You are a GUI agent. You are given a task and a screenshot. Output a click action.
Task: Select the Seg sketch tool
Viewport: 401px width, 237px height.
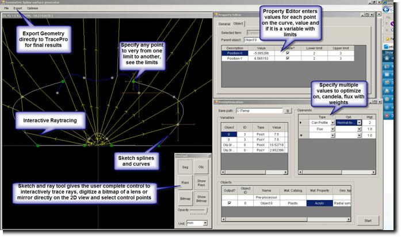coord(185,167)
